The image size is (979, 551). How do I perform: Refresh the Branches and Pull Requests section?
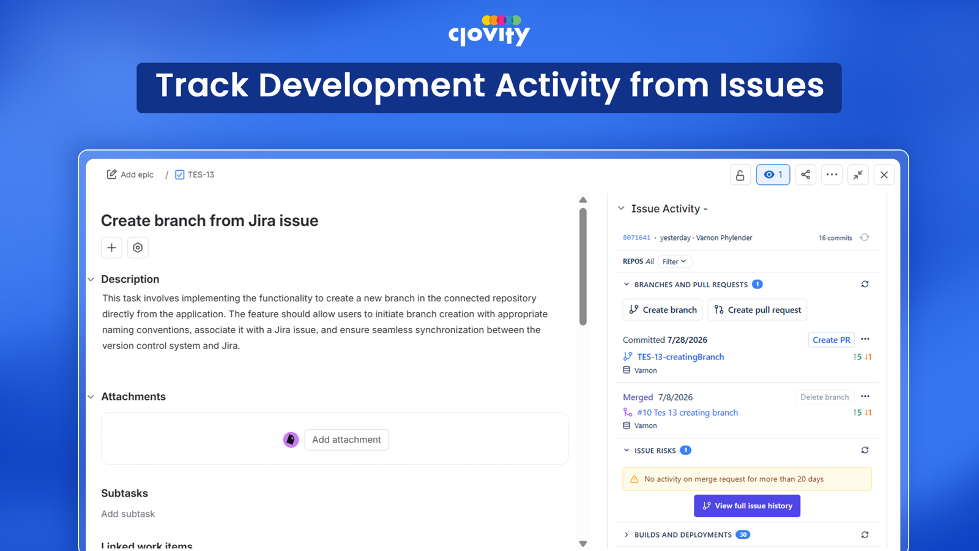(865, 284)
